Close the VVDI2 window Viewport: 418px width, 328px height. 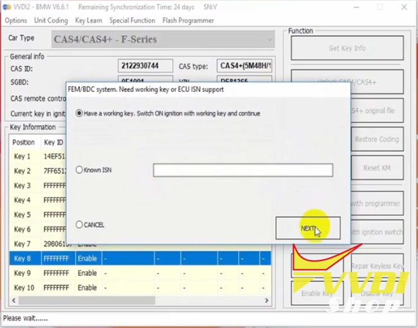click(404, 7)
